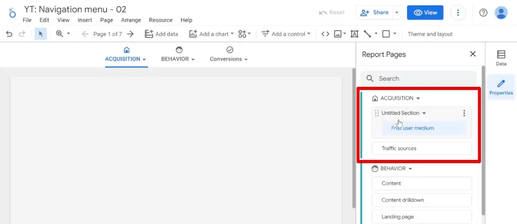517x224 pixels.
Task: Open the Edit menu
Action: click(44, 20)
